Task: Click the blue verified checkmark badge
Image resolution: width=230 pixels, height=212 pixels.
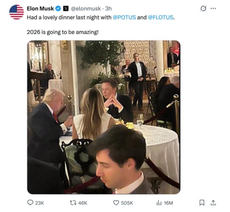Action: 58,9
